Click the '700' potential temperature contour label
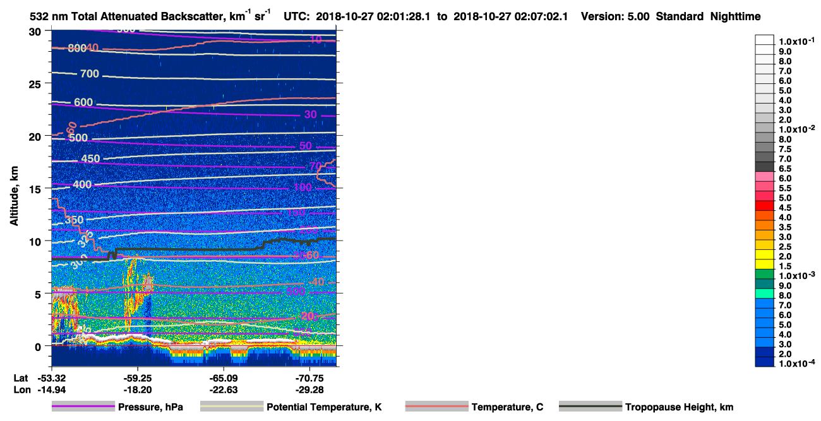Viewport: 821px width, 421px height. (90, 74)
